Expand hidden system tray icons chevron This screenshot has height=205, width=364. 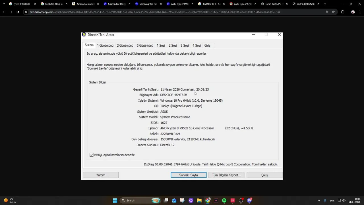click(318, 200)
